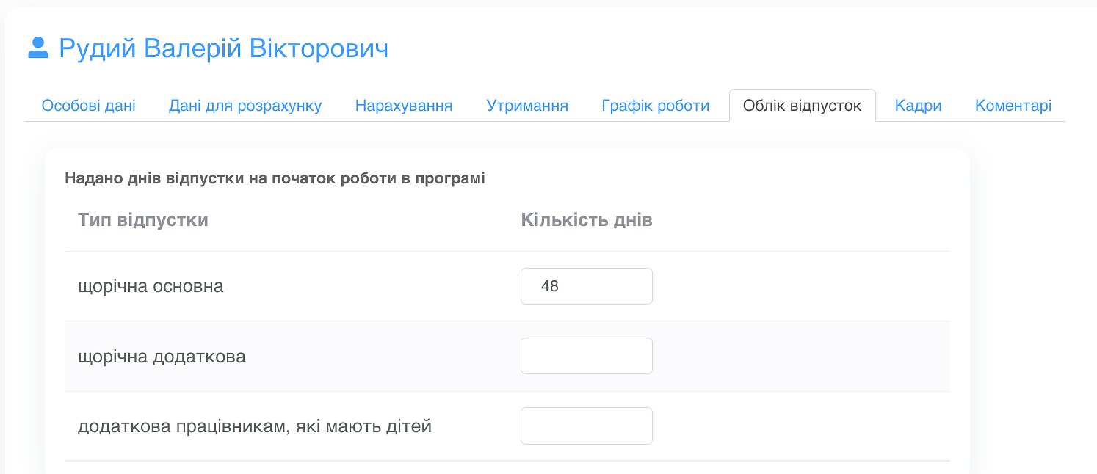Image resolution: width=1097 pixels, height=474 pixels.
Task: Click the user icon beside employee name
Action: coord(37,48)
